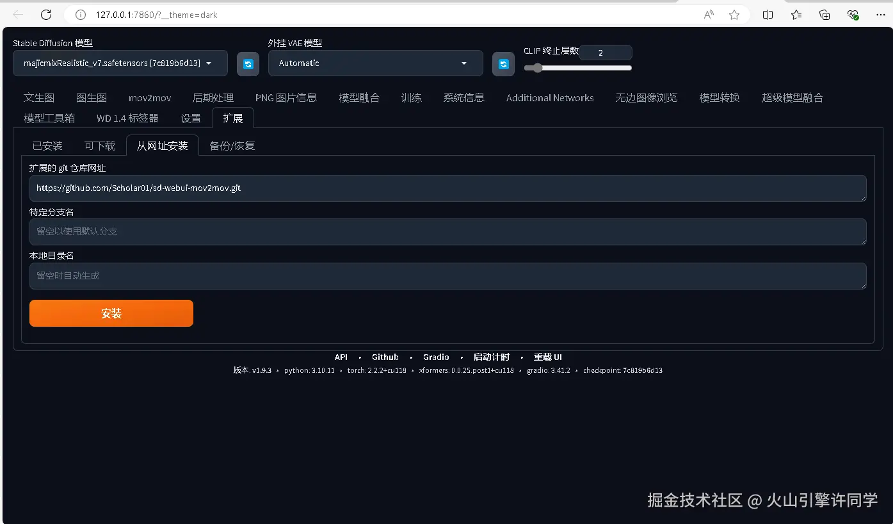
Task: Go back in the browser
Action: tap(18, 14)
